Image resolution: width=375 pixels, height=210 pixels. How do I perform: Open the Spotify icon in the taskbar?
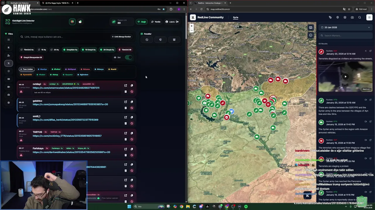click(x=246, y=206)
